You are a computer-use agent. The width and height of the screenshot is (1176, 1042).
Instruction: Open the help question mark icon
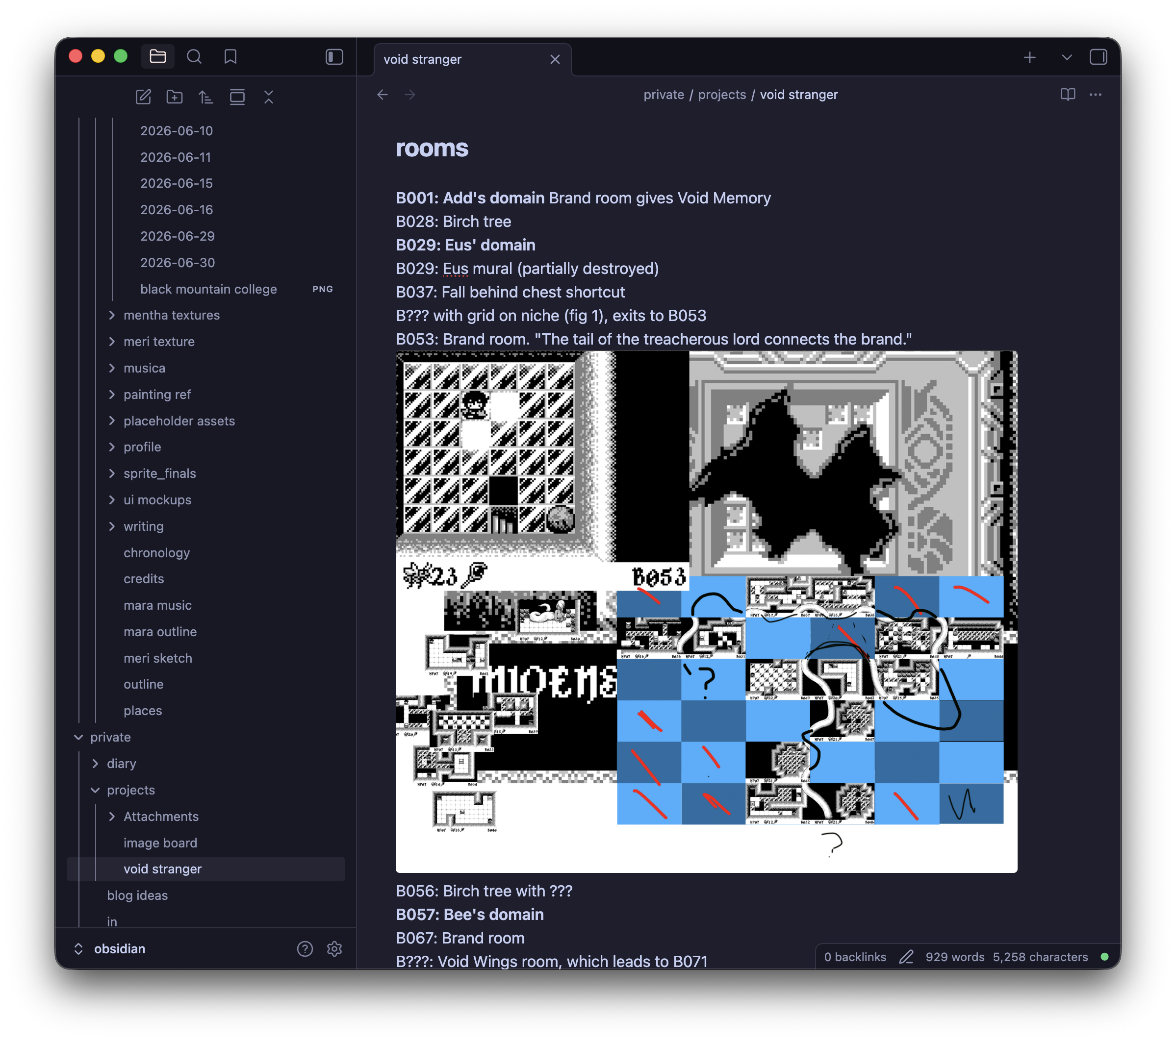[305, 949]
